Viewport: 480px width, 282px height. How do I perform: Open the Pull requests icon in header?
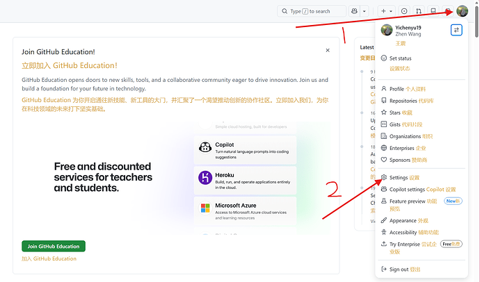(x=419, y=11)
